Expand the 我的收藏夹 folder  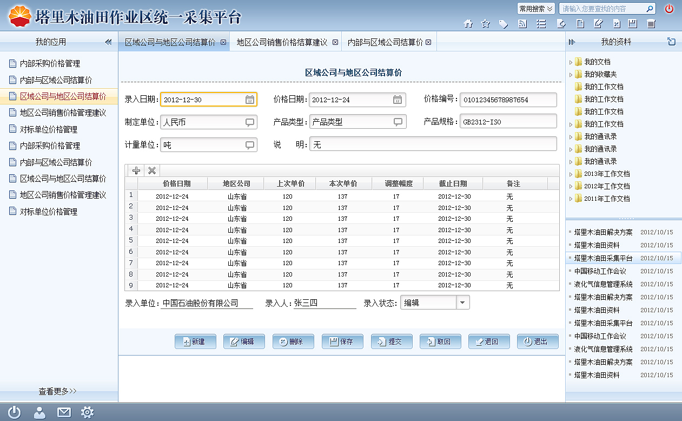tap(571, 75)
